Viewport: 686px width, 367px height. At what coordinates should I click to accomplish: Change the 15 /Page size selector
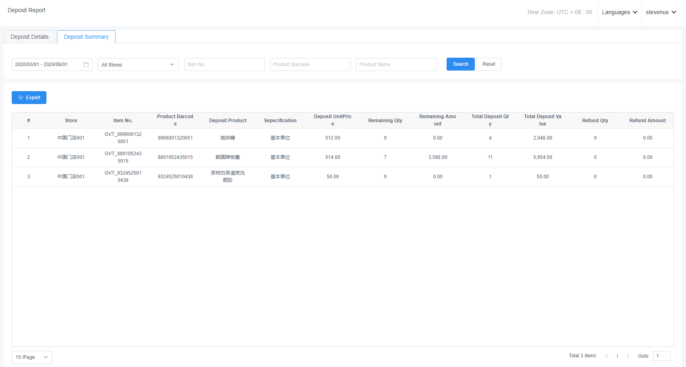[x=31, y=357]
